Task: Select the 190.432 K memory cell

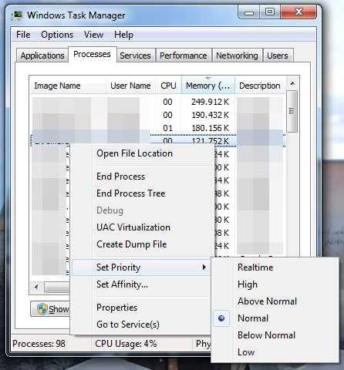Action: [x=210, y=115]
